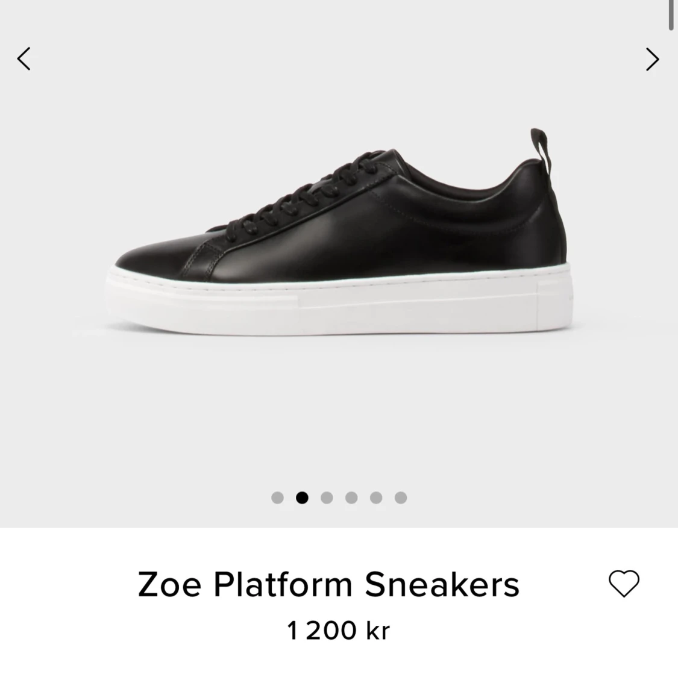Jump to the last carousel dot
Image resolution: width=678 pixels, height=677 pixels.
click(x=400, y=498)
